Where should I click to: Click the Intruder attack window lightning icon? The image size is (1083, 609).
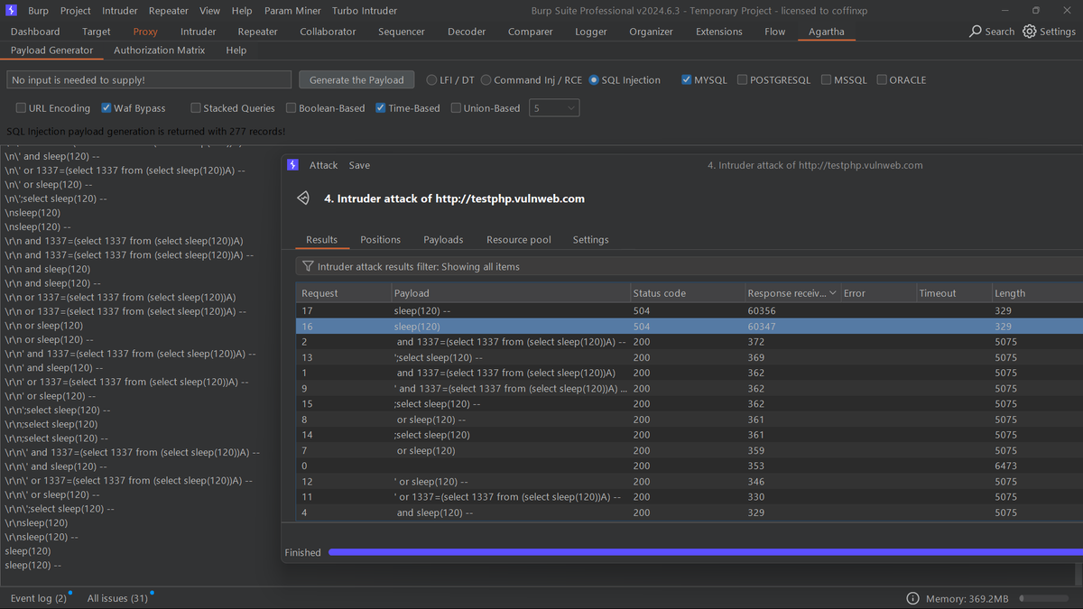pyautogui.click(x=292, y=165)
